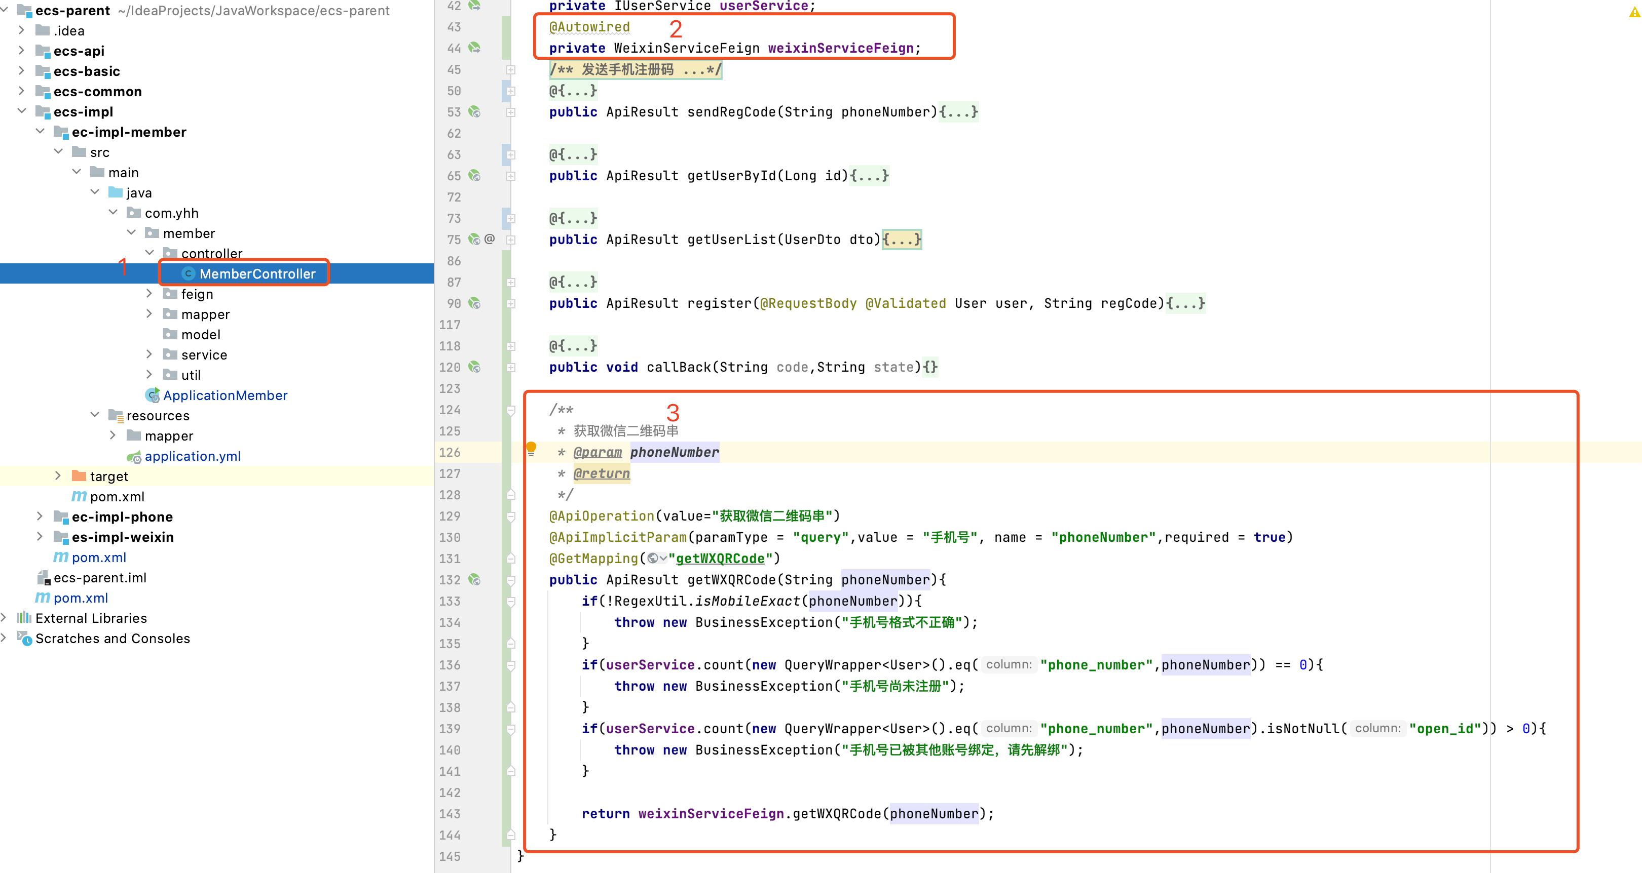Click gutter bean icon on line 90
This screenshot has width=1642, height=873.
(x=474, y=303)
